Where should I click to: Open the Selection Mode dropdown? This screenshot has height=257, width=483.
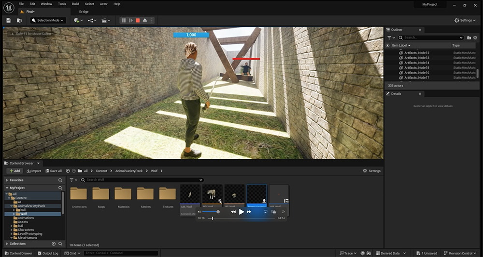coord(48,20)
